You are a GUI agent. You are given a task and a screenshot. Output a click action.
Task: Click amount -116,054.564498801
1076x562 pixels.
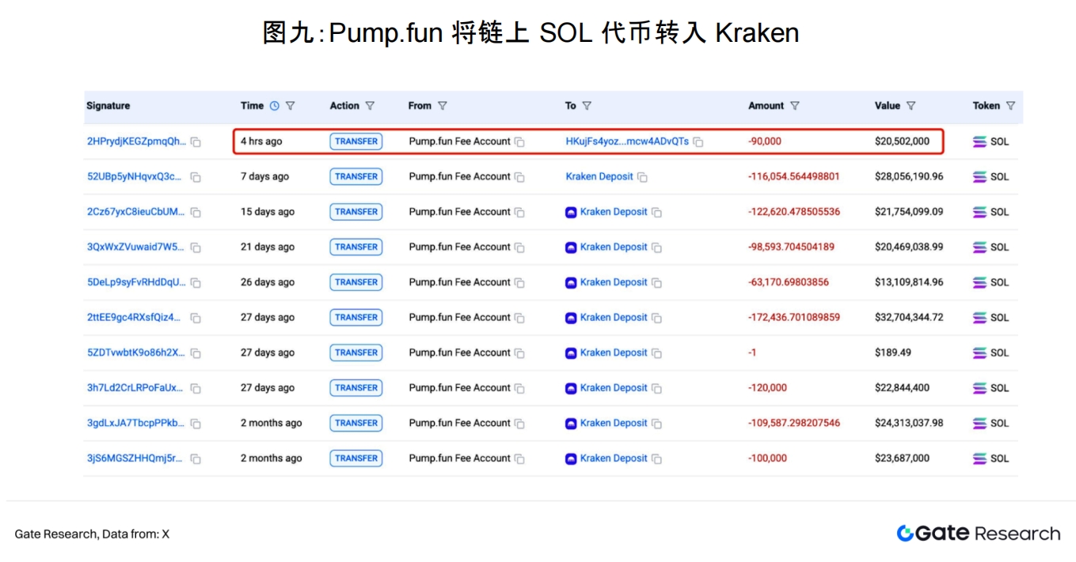coord(794,176)
